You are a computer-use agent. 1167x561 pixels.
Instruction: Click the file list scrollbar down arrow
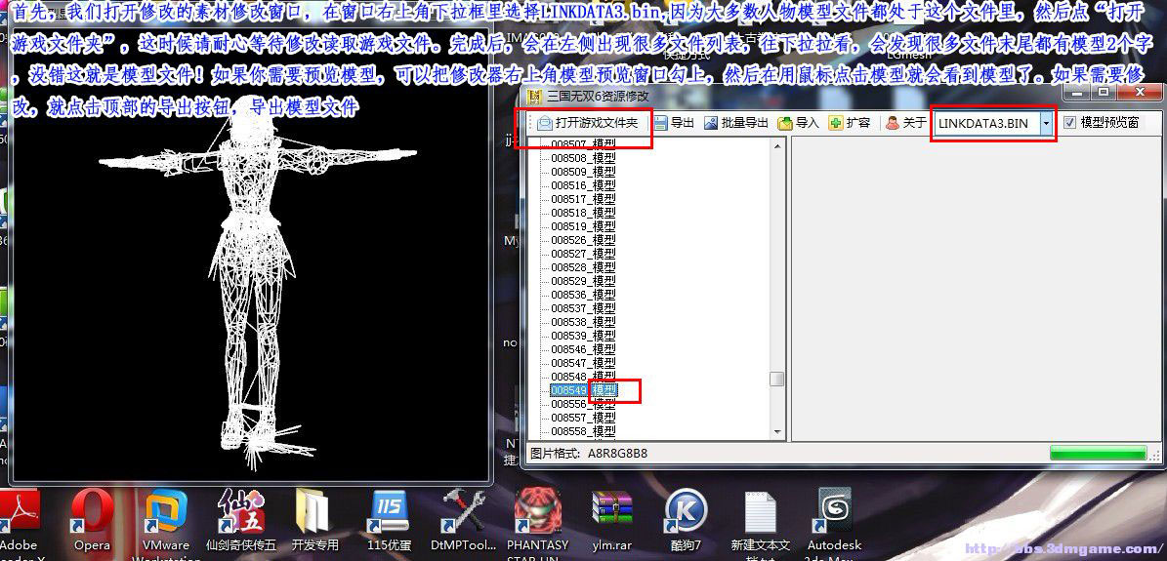[777, 431]
